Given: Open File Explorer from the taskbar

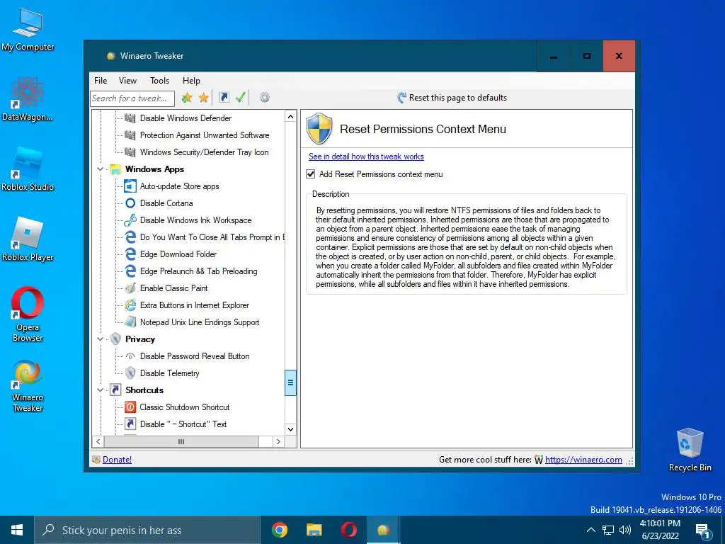Looking at the screenshot, I should coord(314,530).
